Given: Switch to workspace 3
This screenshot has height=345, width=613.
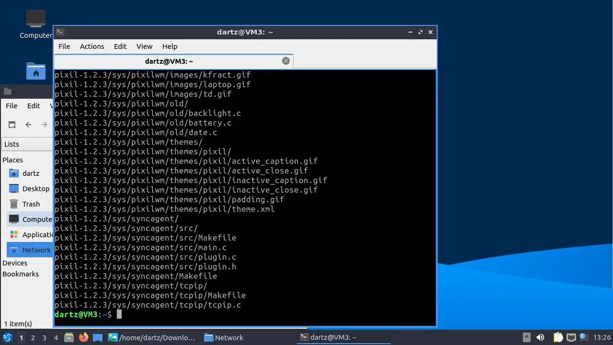Looking at the screenshot, I should pyautogui.click(x=44, y=338).
